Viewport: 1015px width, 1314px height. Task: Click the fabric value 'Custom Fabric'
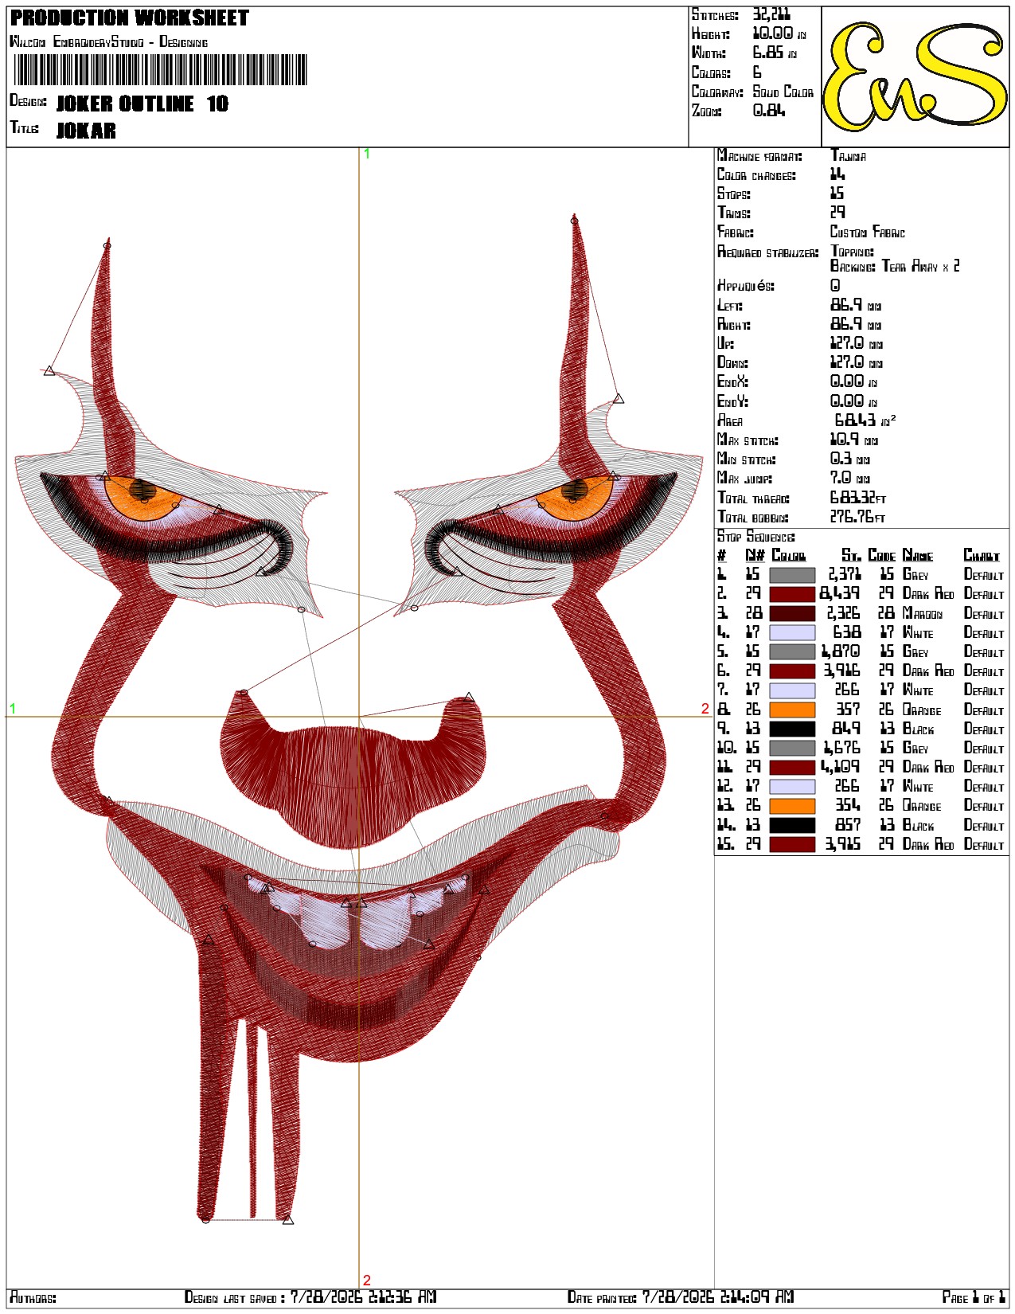(x=868, y=233)
